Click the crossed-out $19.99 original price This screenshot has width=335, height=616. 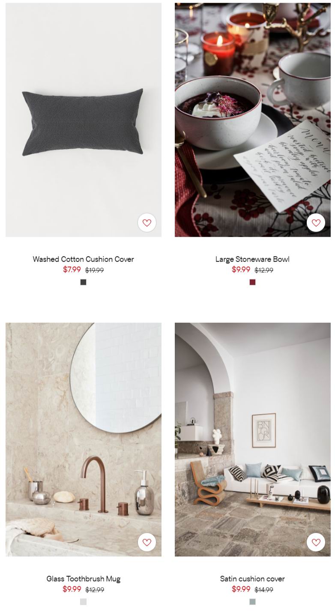pyautogui.click(x=94, y=270)
